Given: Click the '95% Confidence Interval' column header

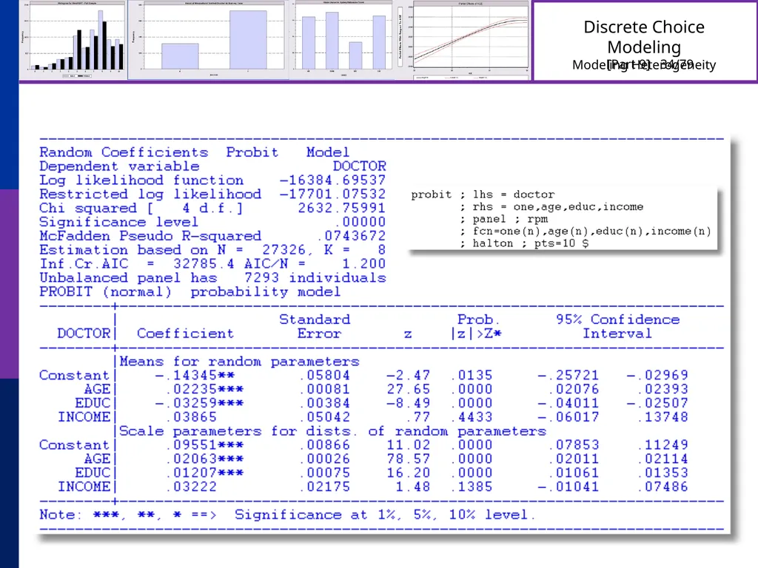Looking at the screenshot, I should pos(617,326).
